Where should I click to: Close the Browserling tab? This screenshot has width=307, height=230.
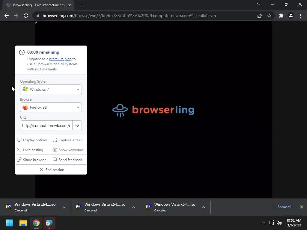click(70, 5)
